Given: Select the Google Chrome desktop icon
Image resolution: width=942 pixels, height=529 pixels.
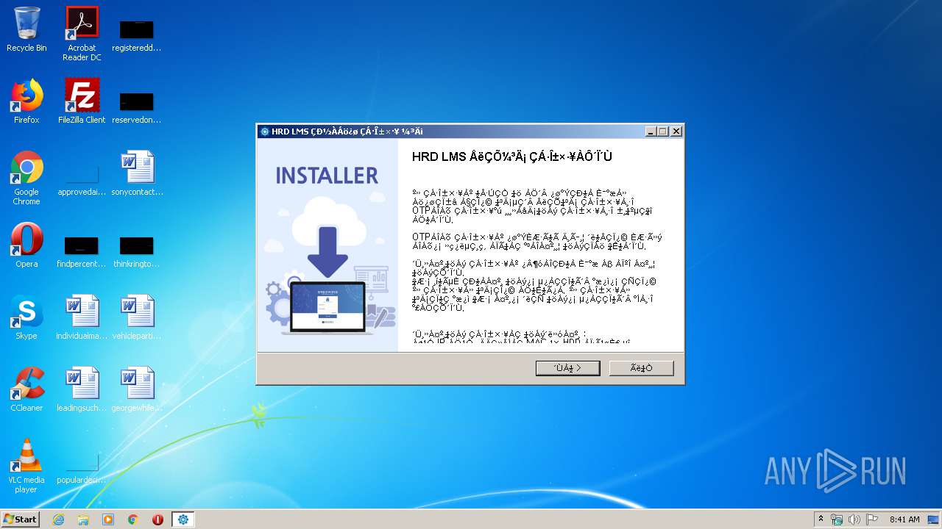Looking at the screenshot, I should point(26,178).
